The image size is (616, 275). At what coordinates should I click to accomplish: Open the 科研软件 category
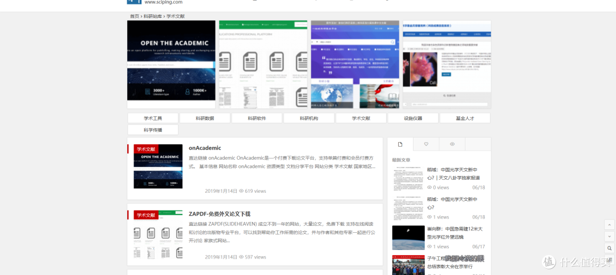(x=257, y=118)
